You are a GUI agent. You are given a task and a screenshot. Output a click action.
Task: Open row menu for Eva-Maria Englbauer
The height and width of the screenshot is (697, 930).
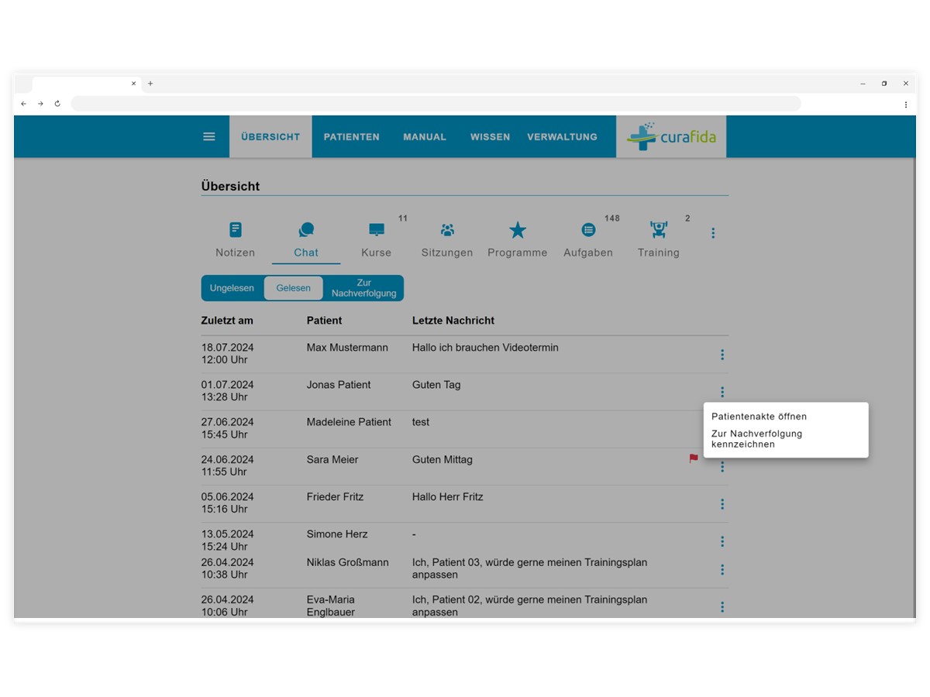pos(722,606)
